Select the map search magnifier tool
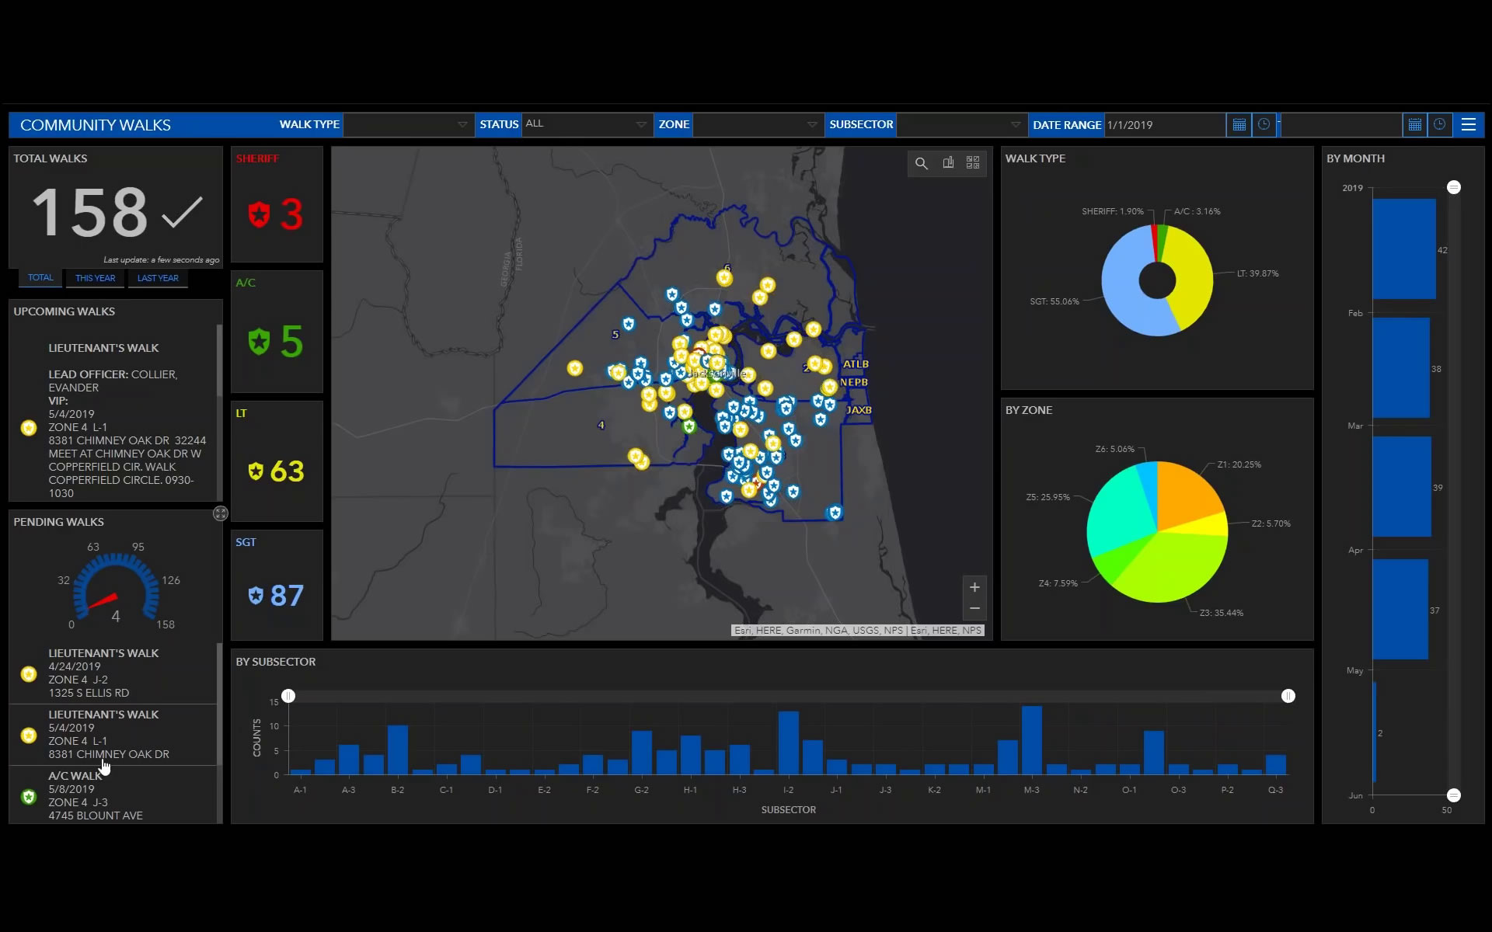1492x932 pixels. click(922, 163)
